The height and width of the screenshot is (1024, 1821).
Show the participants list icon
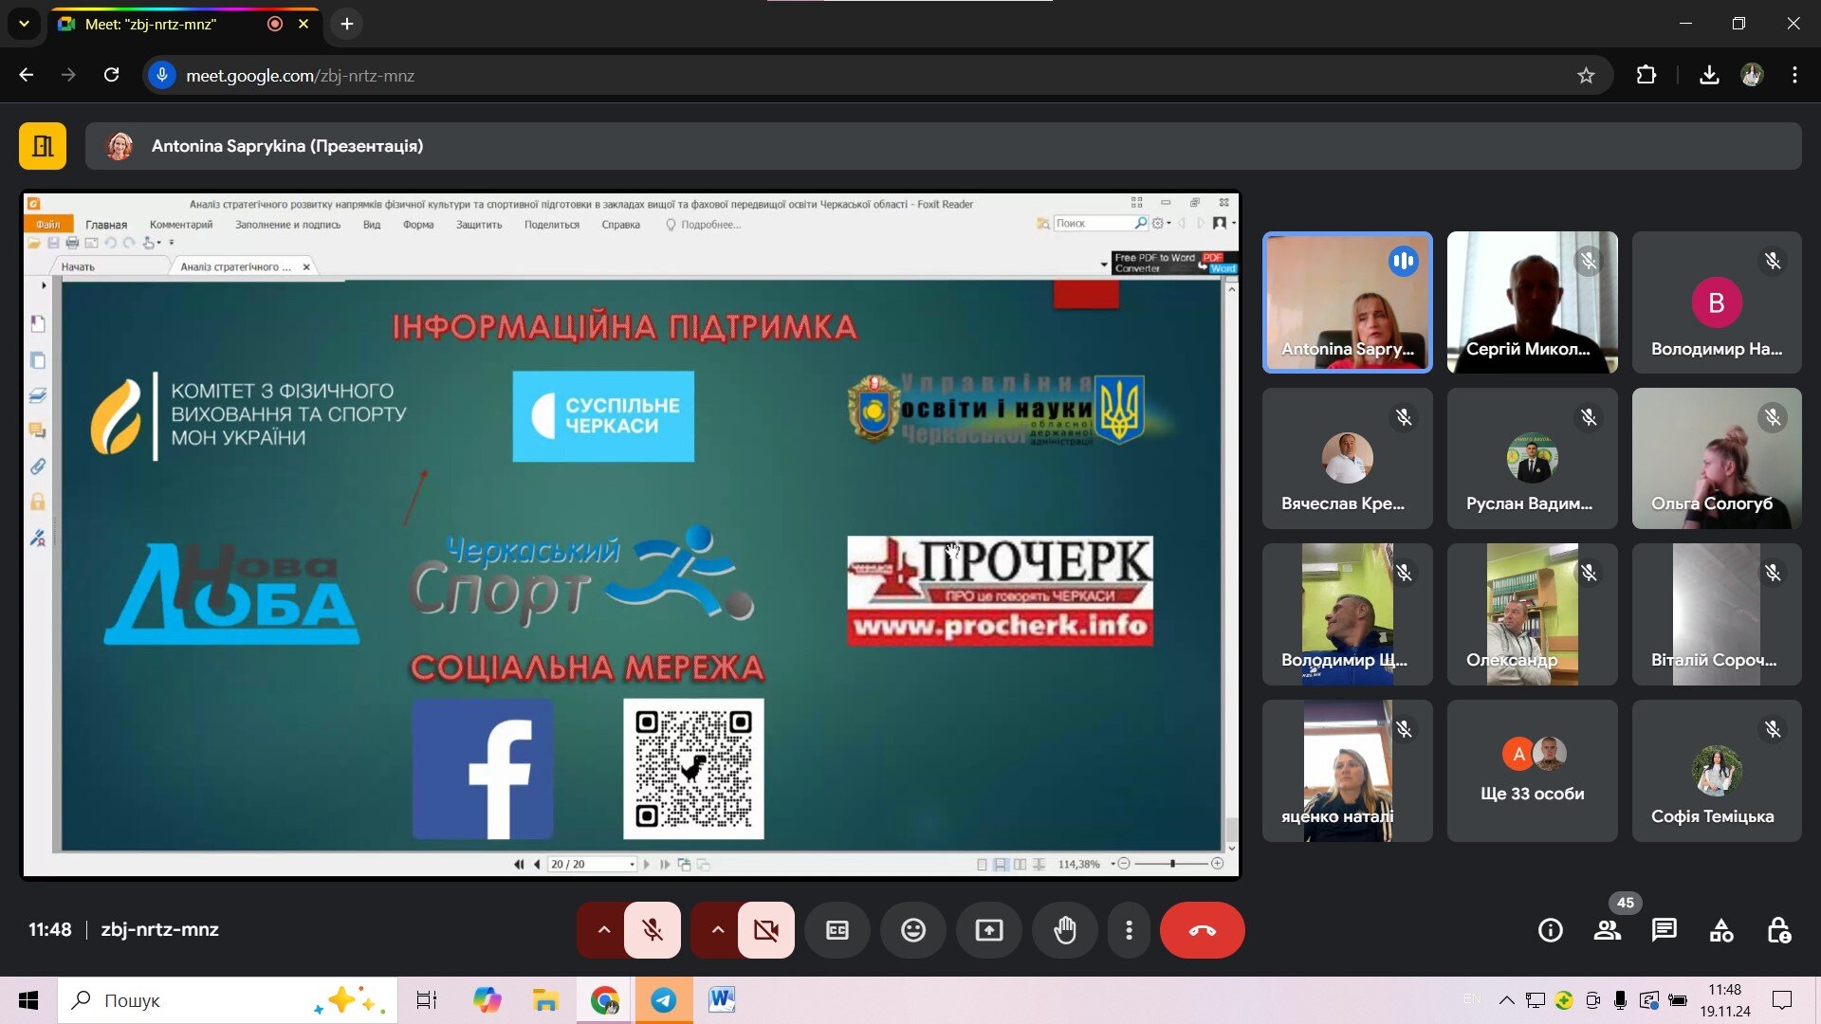click(1608, 930)
